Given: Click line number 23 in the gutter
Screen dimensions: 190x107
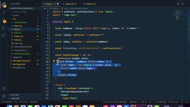Looking at the screenshot, I should pyautogui.click(x=47, y=85).
